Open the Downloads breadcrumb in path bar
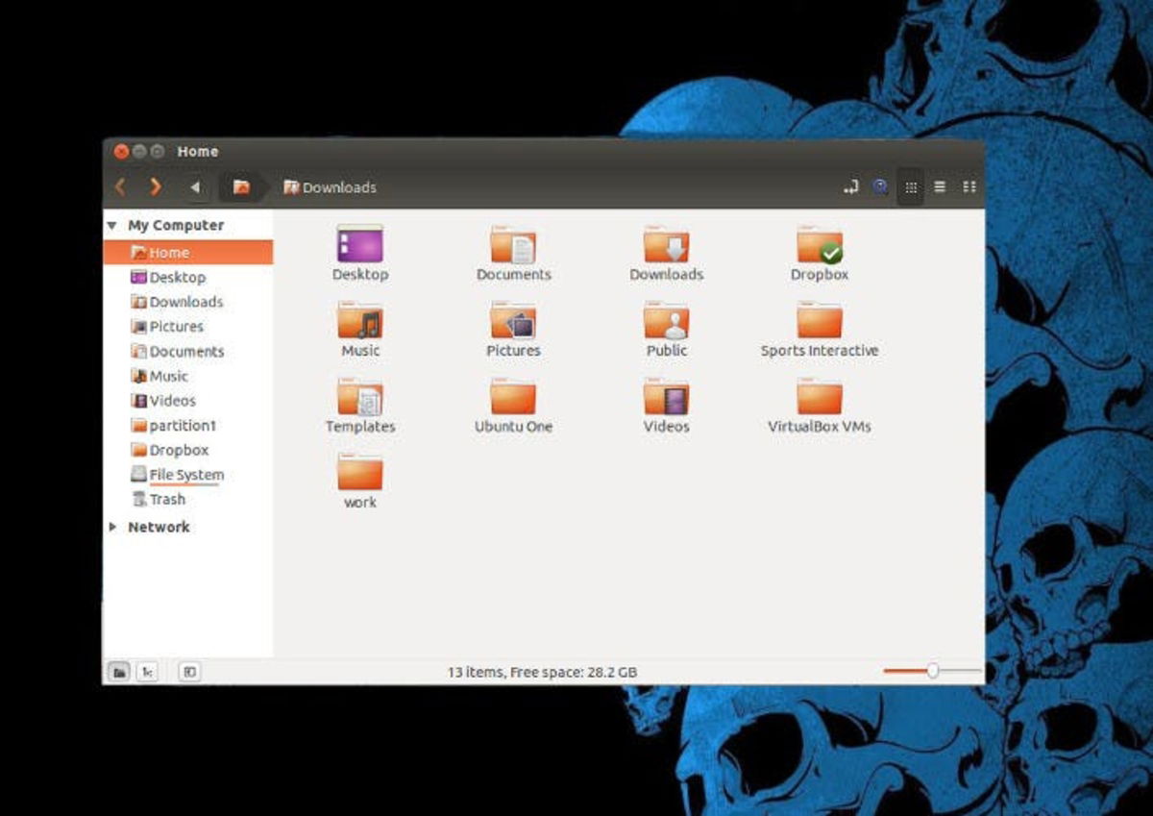Viewport: 1153px width, 816px height. click(330, 187)
